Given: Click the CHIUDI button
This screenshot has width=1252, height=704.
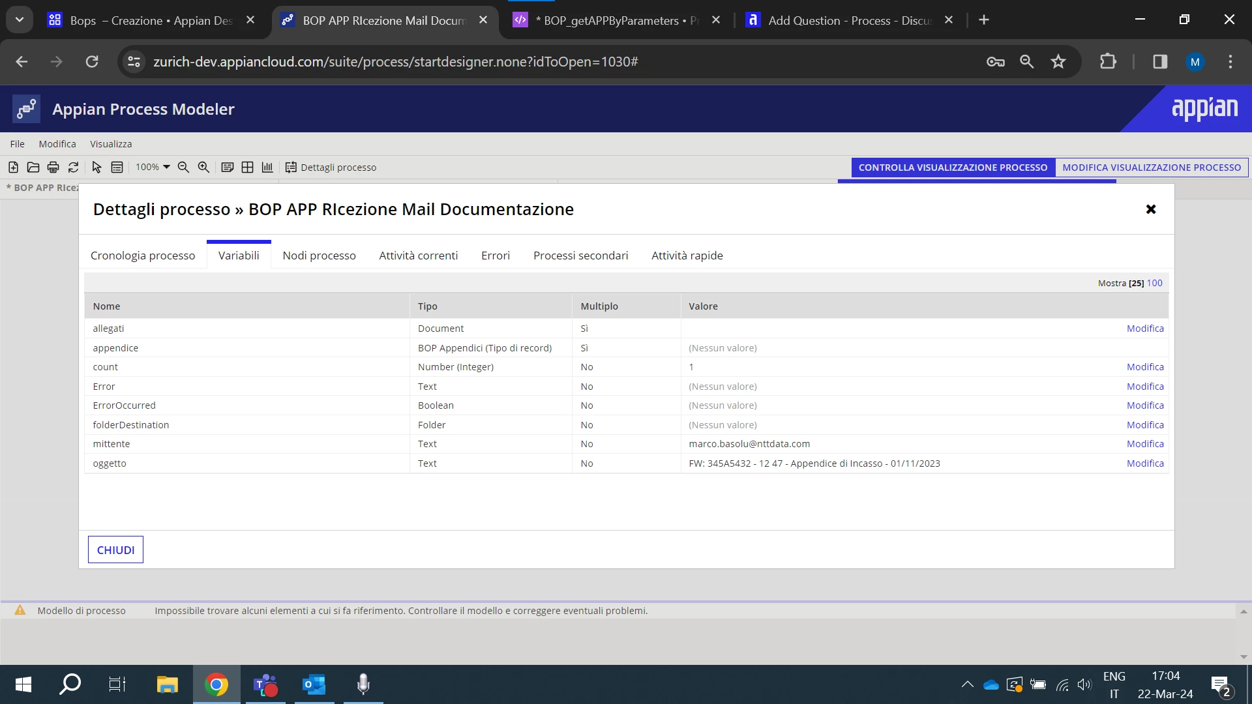Looking at the screenshot, I should click(x=115, y=550).
